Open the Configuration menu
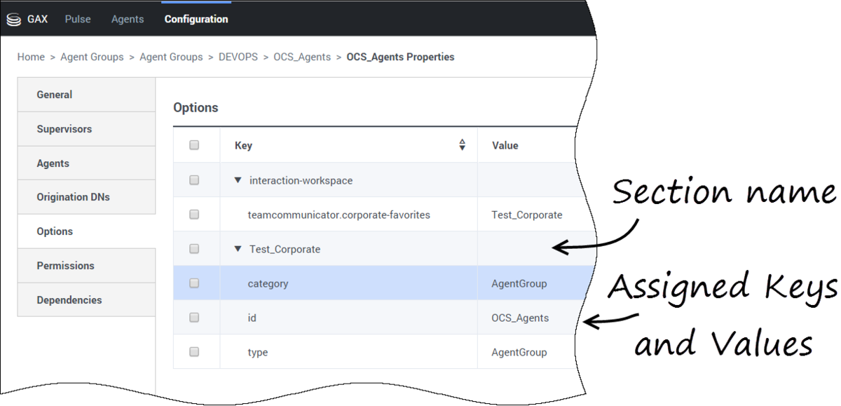Image resolution: width=841 pixels, height=406 pixels. [196, 19]
